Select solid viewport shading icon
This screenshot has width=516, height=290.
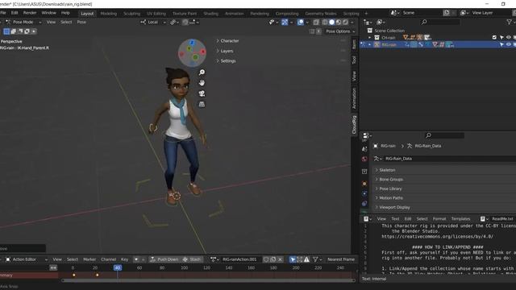coord(331,22)
